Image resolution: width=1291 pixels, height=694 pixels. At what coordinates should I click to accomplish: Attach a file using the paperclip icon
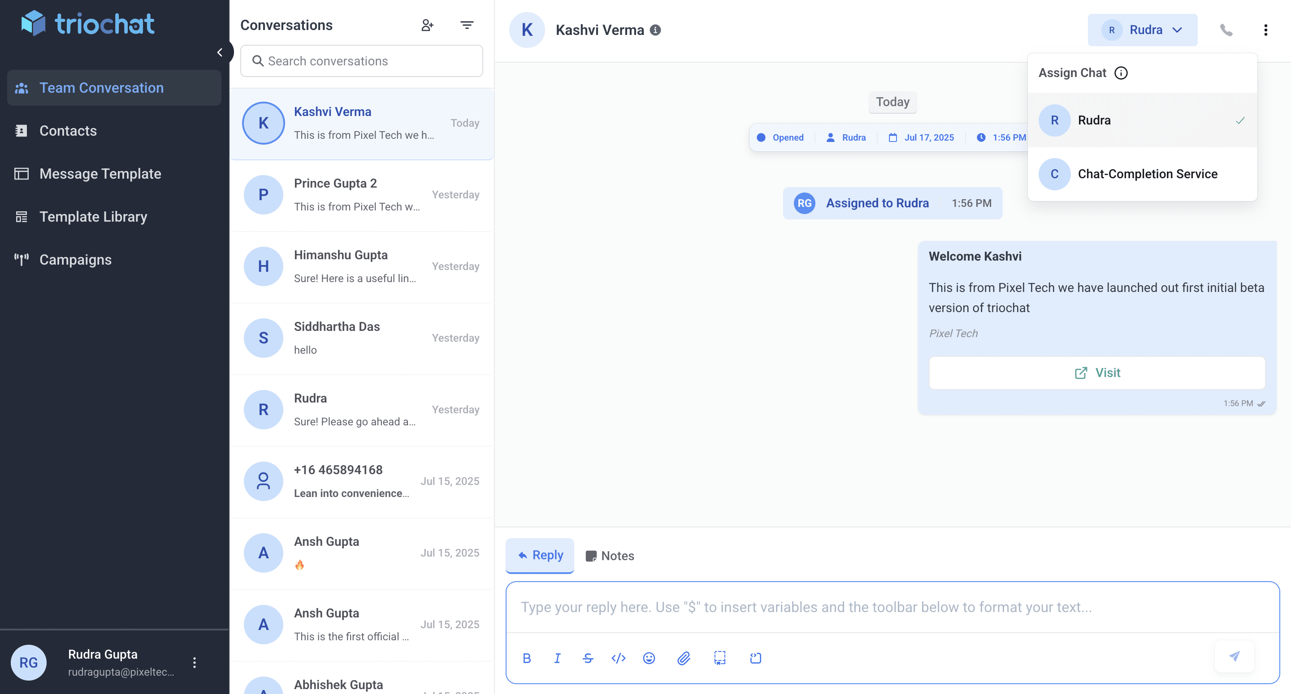(684, 658)
